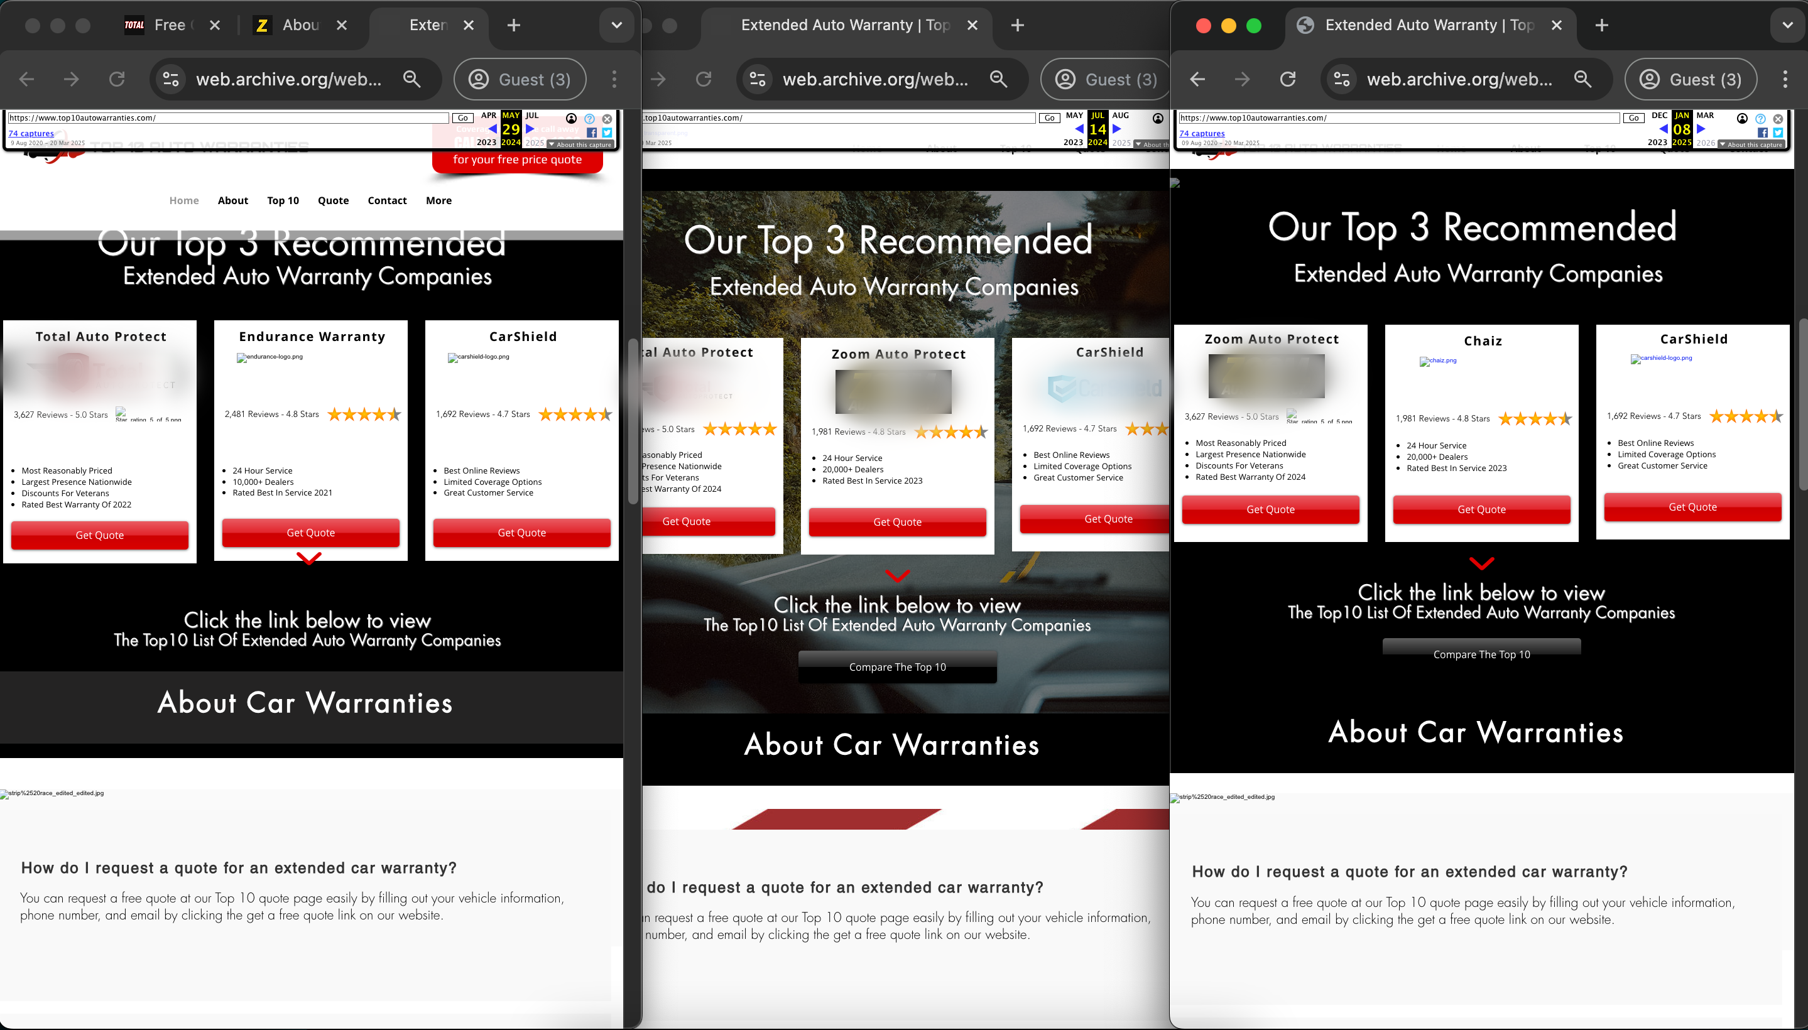1808x1030 pixels.
Task: Expand 'About this capture' in the left window
Action: click(x=580, y=144)
